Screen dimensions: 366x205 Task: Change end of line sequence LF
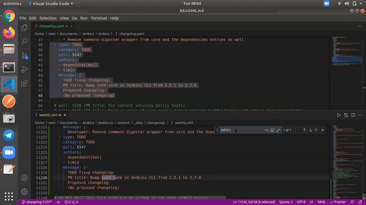(311, 202)
